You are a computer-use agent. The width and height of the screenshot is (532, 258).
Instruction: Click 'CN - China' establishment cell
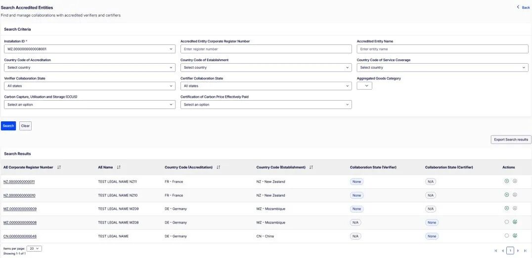[x=265, y=236]
